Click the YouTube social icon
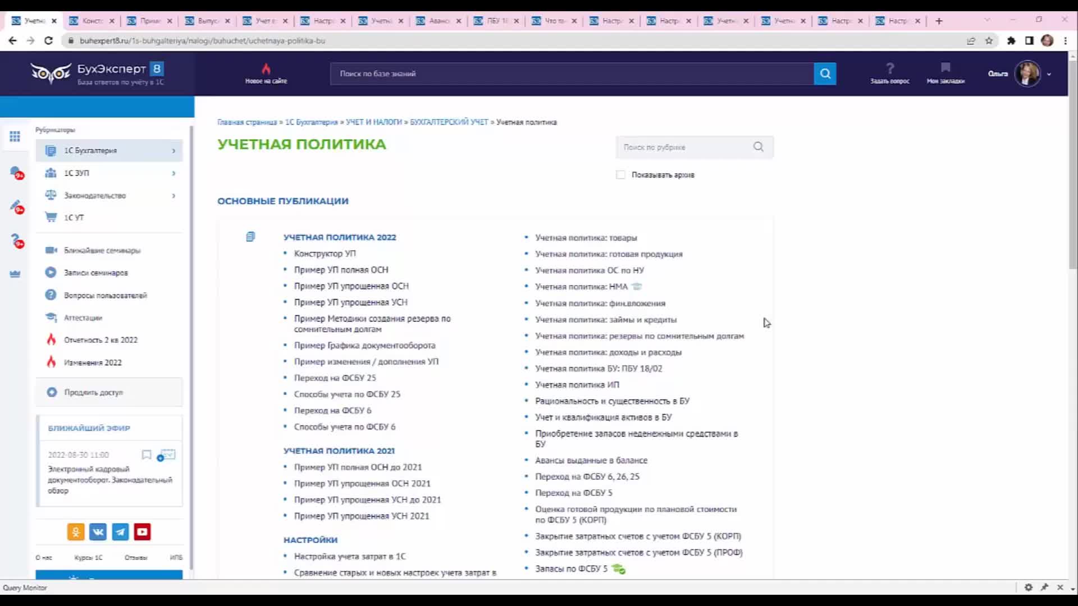1078x606 pixels. coord(143,532)
